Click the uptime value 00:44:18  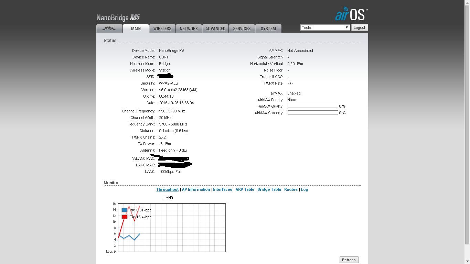[166, 96]
